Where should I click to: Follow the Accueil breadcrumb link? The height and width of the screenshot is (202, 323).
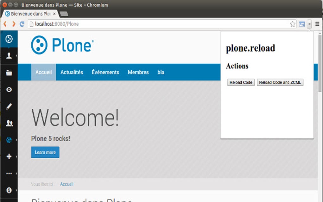point(66,184)
